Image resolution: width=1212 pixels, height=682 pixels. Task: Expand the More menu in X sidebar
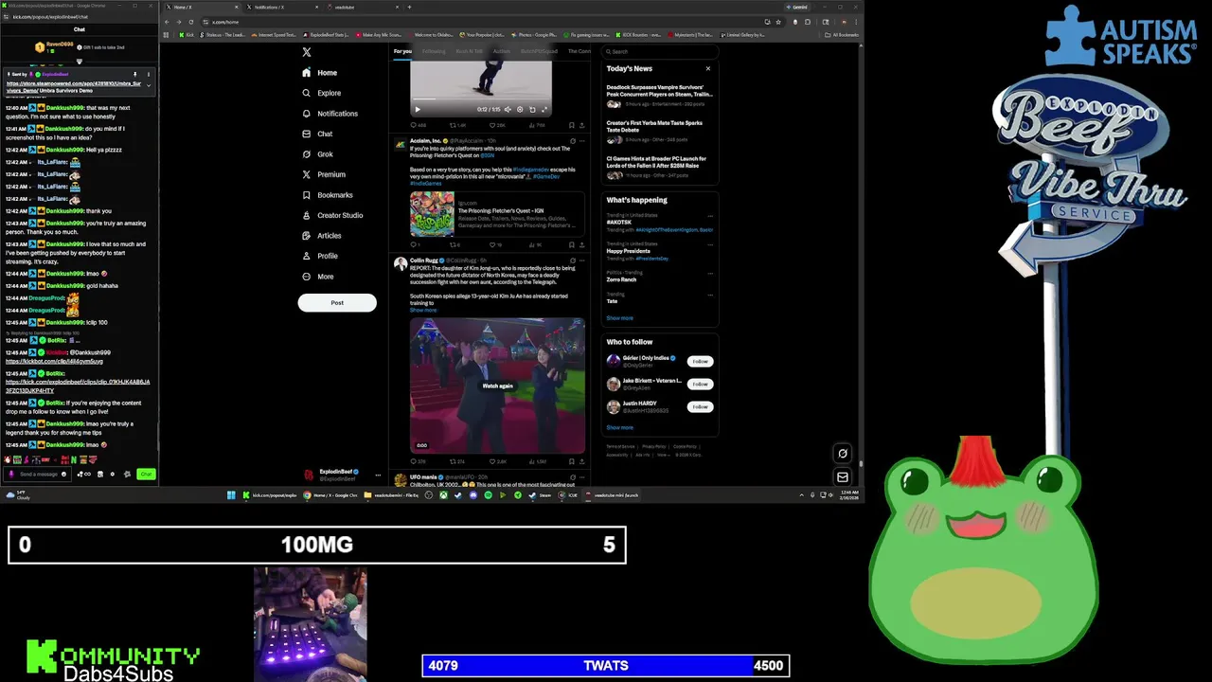click(317, 277)
